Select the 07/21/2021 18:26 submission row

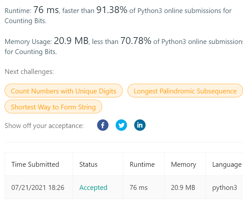[124, 187]
